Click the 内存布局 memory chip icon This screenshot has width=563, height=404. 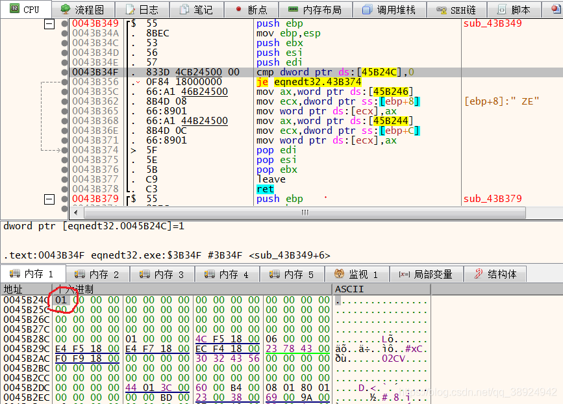(x=294, y=9)
